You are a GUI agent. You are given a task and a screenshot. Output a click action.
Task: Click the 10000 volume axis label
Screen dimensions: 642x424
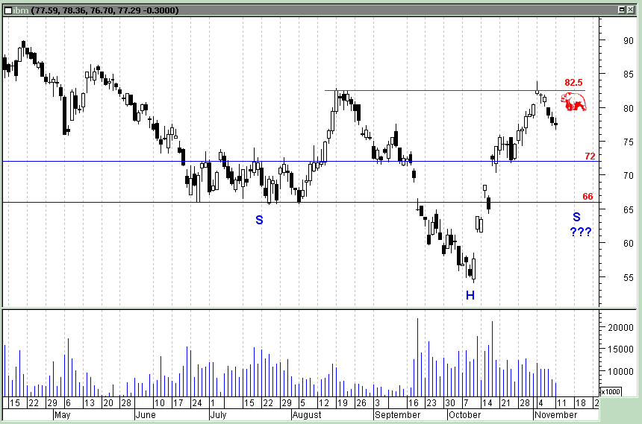click(x=620, y=371)
